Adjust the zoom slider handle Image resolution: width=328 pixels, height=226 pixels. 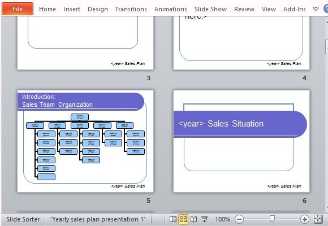click(x=272, y=219)
